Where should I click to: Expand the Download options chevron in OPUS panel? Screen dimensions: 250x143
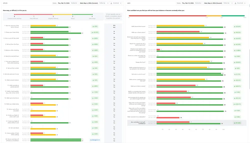coord(120,3)
